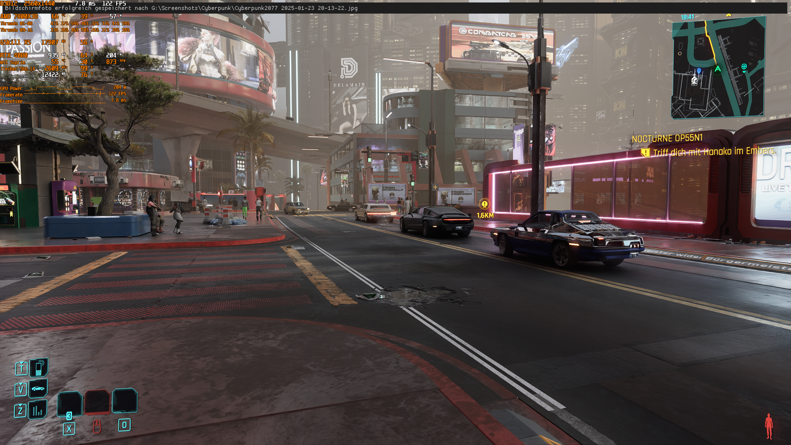
Task: Click the Framerate graph in overlay
Action: coord(65,93)
